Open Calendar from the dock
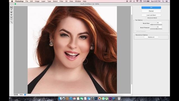This screenshot has height=101, width=179. (74, 98)
